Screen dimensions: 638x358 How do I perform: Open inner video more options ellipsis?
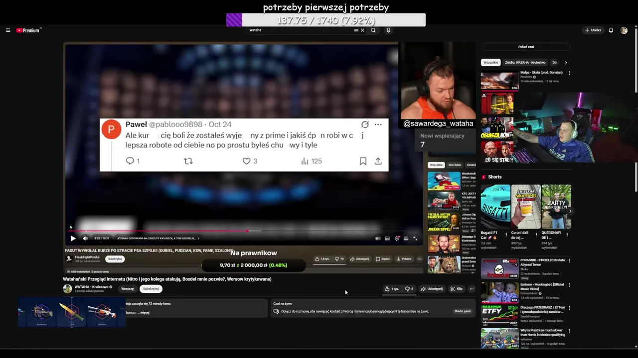419,259
